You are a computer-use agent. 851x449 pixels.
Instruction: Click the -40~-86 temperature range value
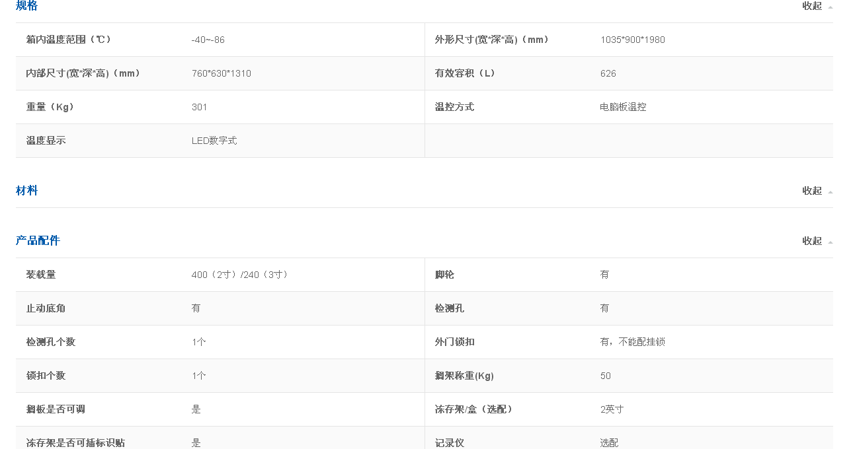[x=208, y=39]
